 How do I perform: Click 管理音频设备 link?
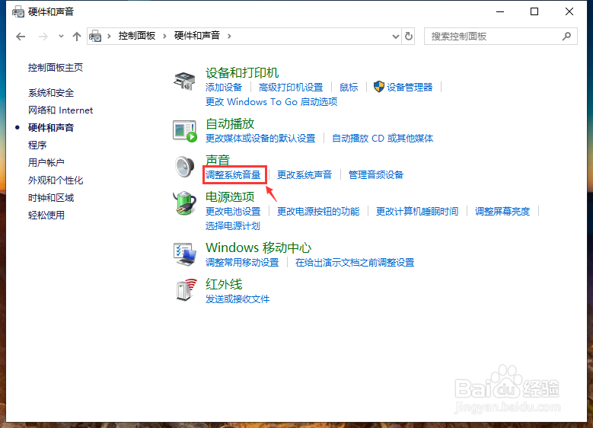[375, 175]
